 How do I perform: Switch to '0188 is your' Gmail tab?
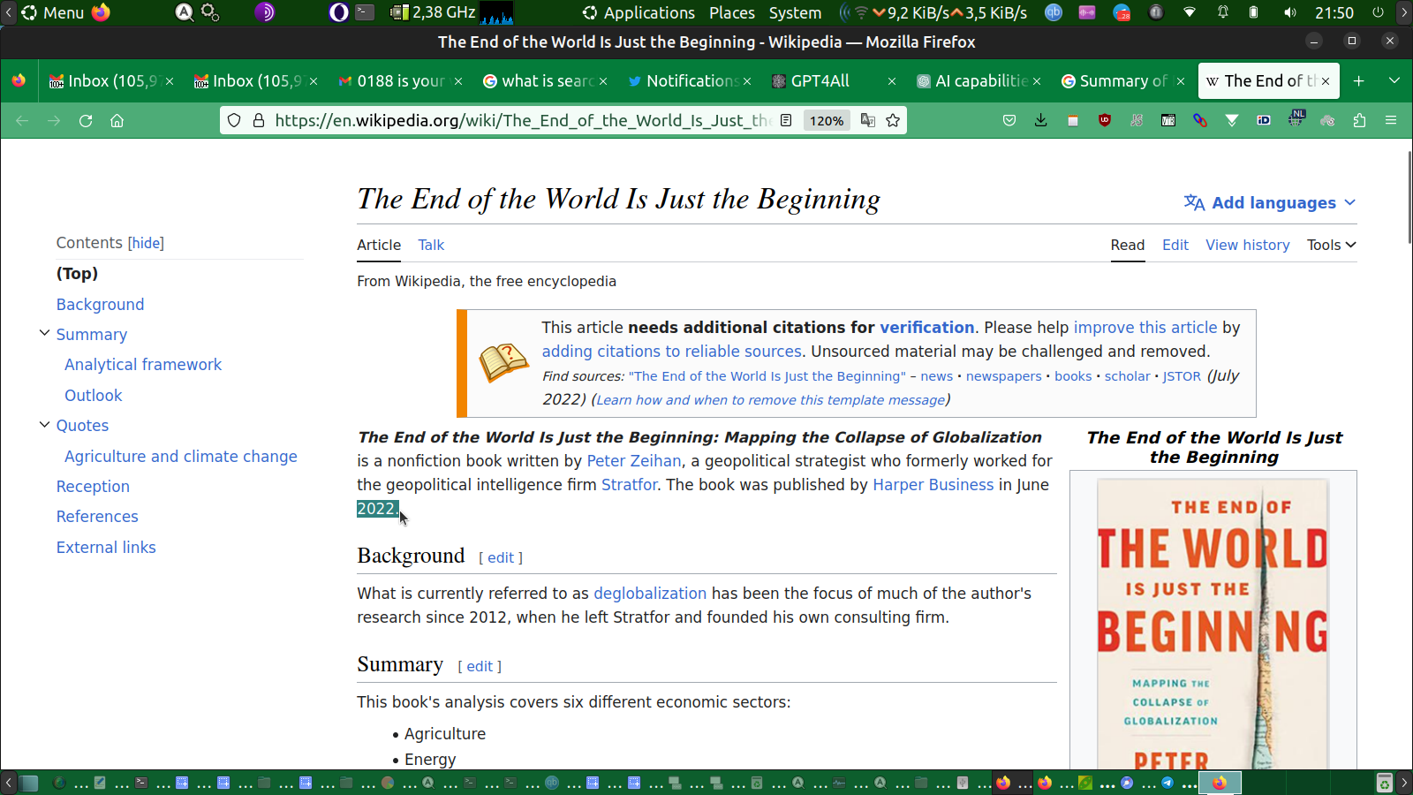tap(401, 81)
